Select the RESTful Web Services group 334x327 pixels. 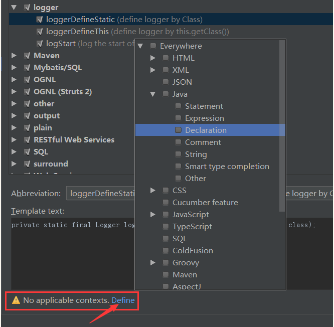click(74, 140)
